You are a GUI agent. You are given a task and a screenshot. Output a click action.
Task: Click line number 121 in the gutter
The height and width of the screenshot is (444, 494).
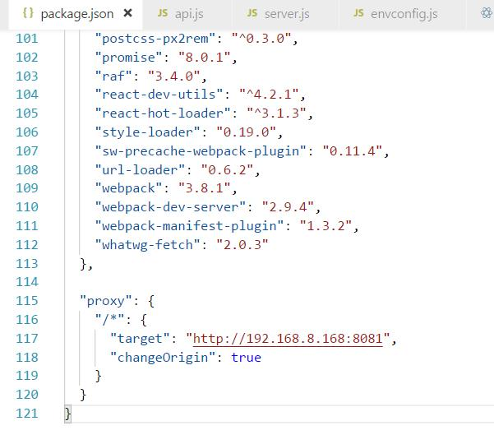coord(27,414)
